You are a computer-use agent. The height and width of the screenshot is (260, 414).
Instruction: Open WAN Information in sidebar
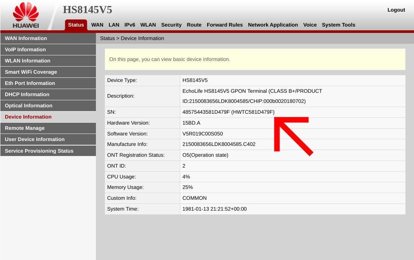click(48, 38)
